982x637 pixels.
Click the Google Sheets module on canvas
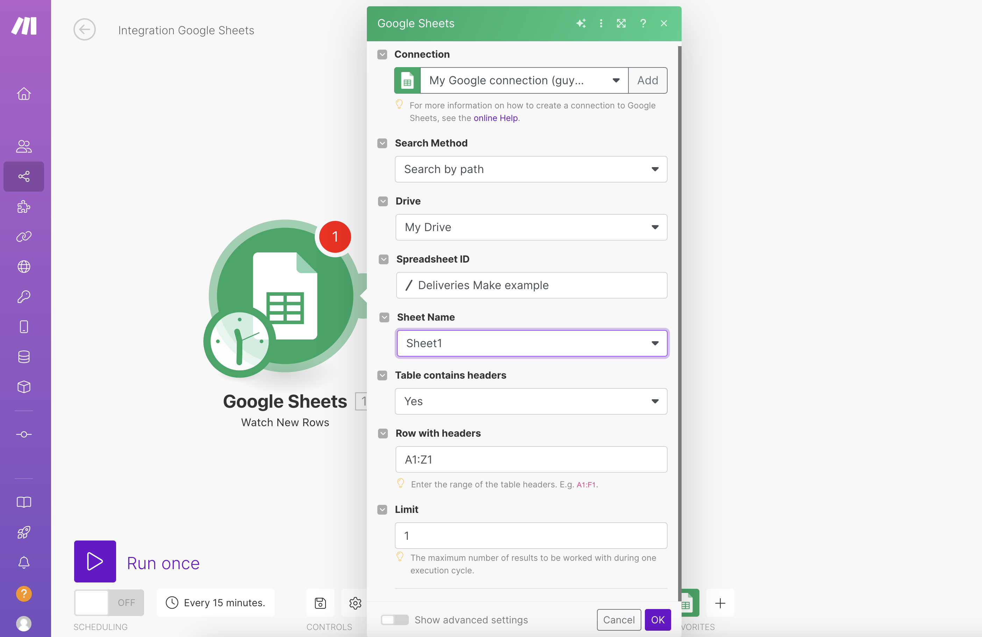(285, 296)
